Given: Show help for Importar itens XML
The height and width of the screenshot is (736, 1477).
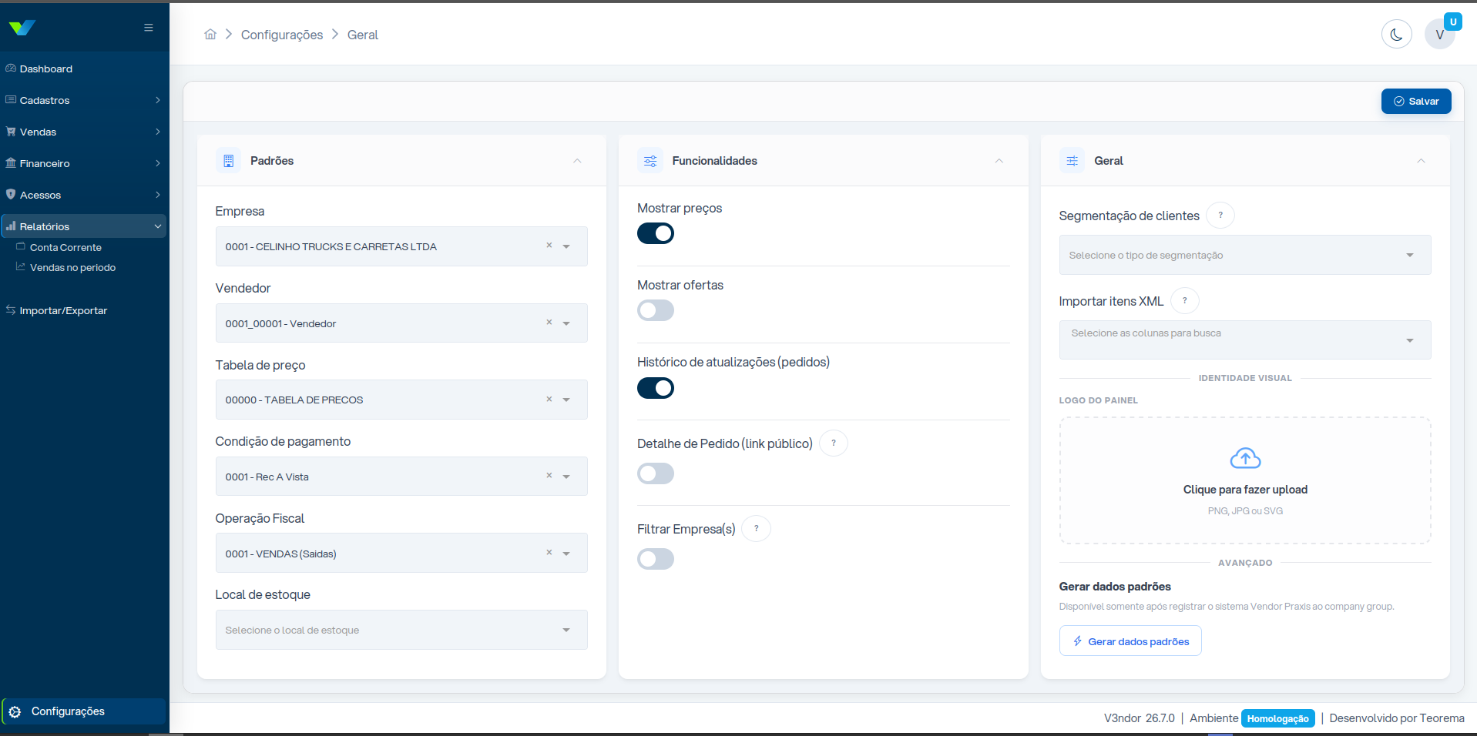Looking at the screenshot, I should tap(1185, 301).
